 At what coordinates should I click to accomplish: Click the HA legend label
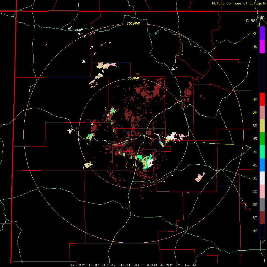(255, 99)
